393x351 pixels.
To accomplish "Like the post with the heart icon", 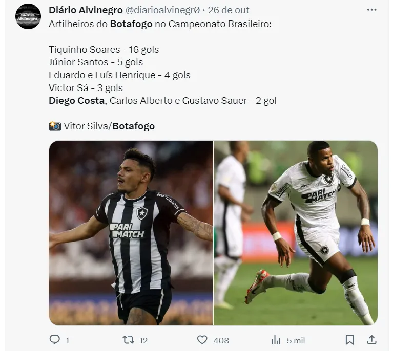I will click(202, 340).
